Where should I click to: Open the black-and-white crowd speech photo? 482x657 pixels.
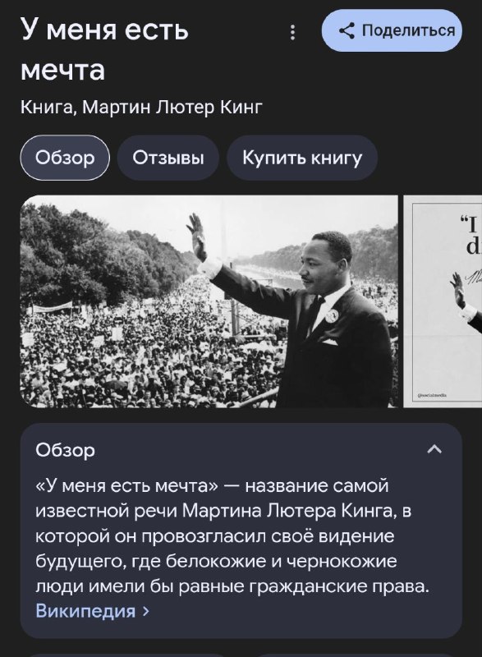[x=209, y=301]
